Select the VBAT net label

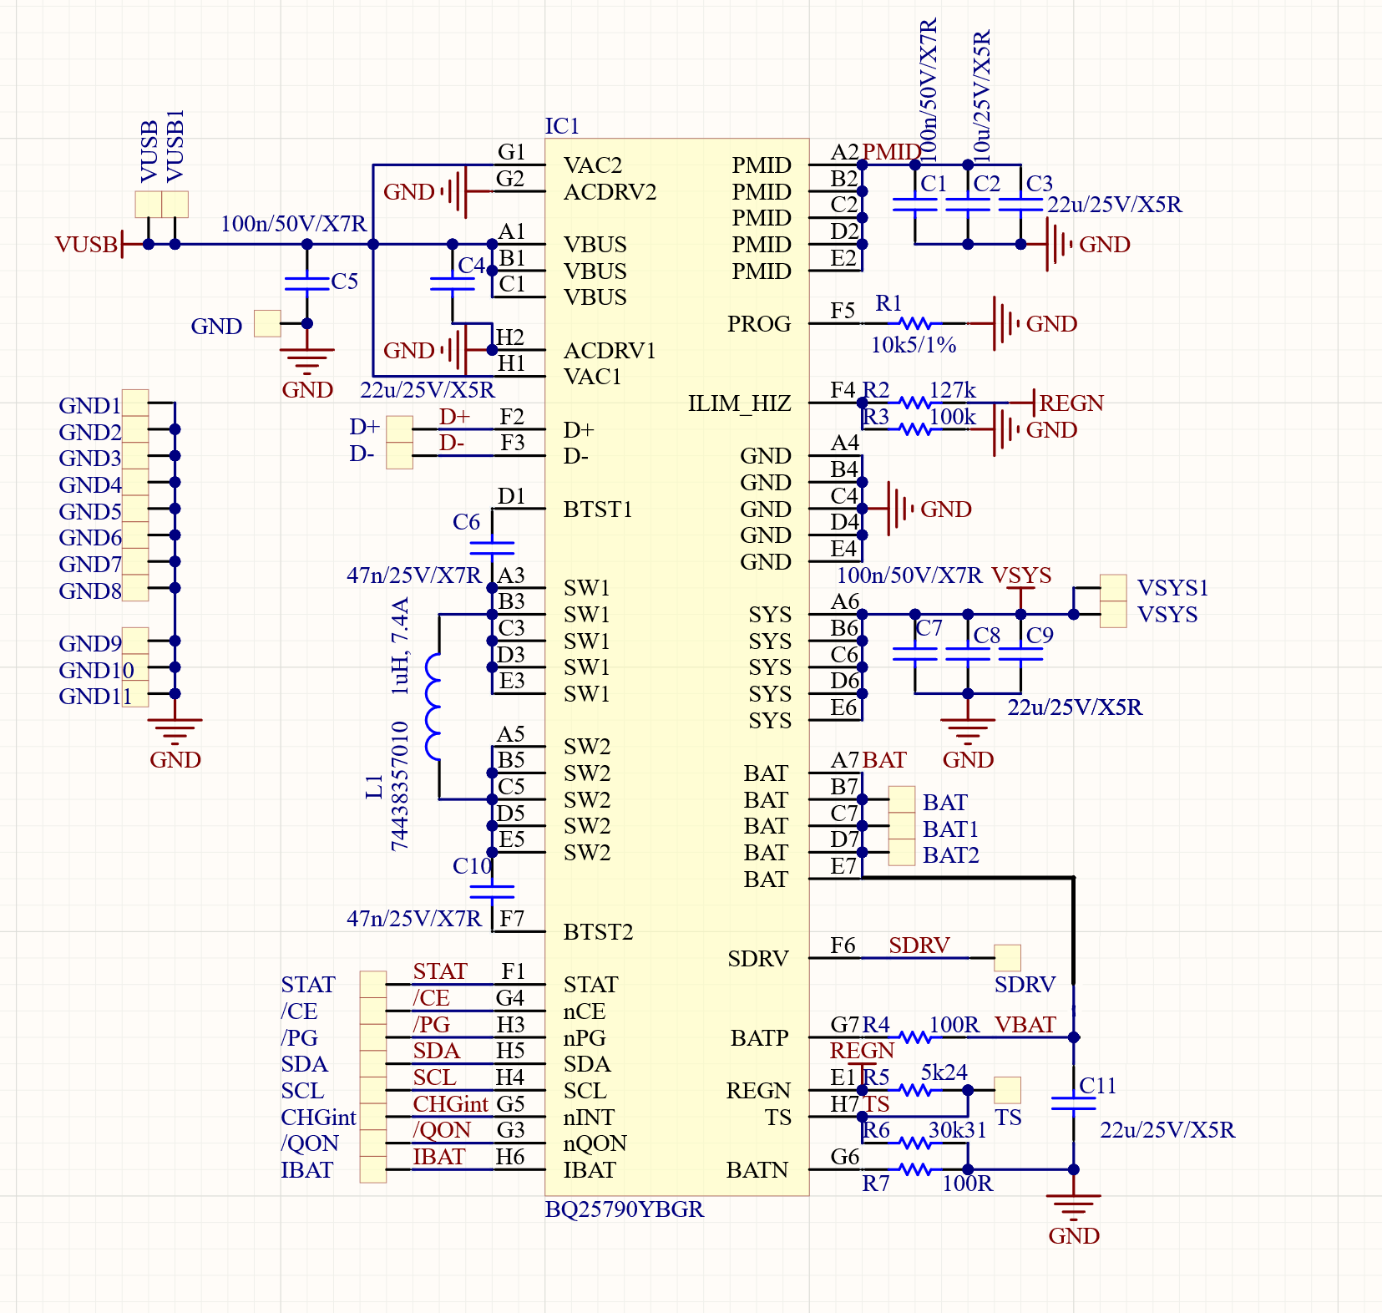click(x=1025, y=1024)
